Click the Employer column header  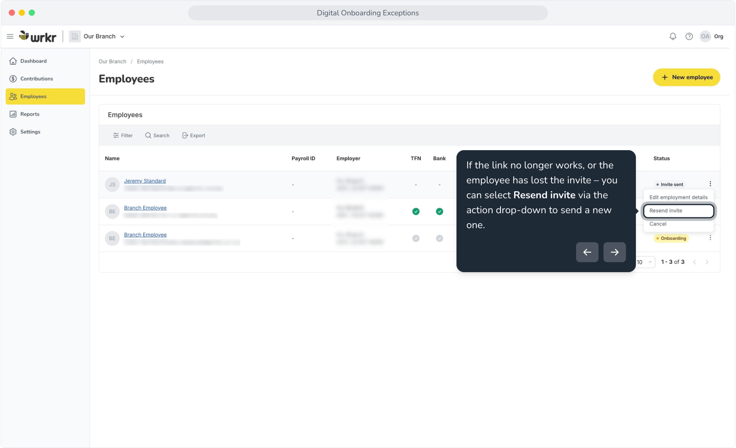[x=348, y=158]
